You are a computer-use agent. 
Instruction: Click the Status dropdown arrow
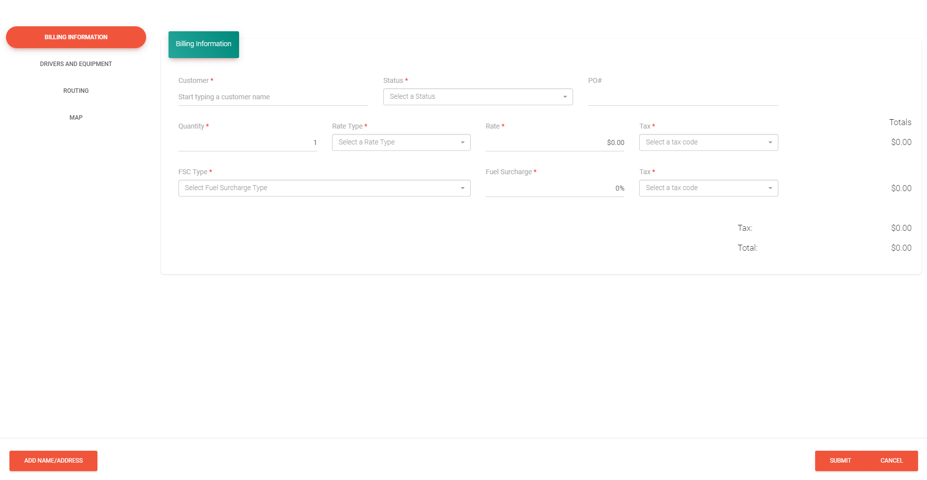coord(565,96)
